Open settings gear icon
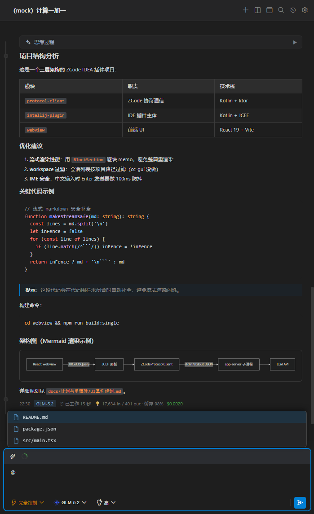 305,10
